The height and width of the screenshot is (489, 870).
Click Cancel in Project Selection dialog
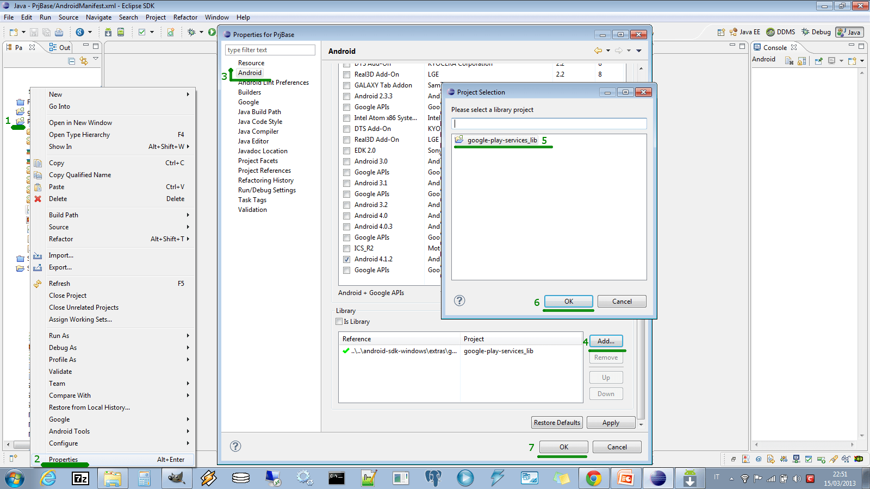pos(622,302)
